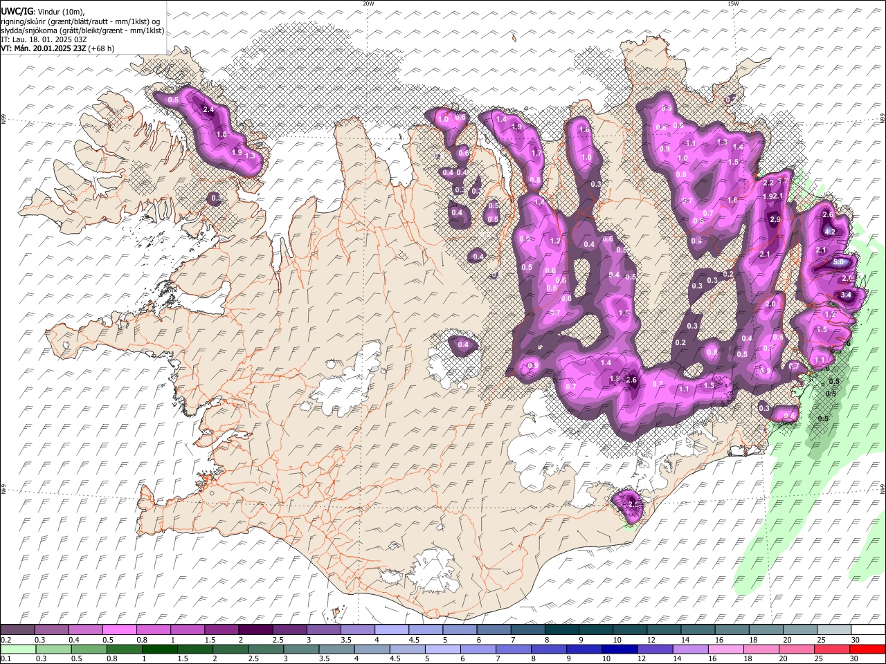Pick upper legend swatch between 2 and 2.5

[x=255, y=629]
